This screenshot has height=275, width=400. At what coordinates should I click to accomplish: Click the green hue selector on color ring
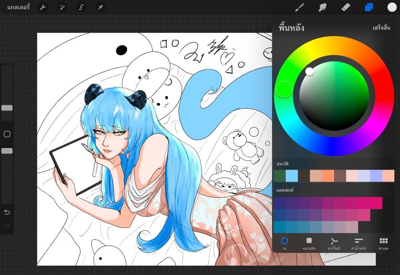click(x=284, y=89)
